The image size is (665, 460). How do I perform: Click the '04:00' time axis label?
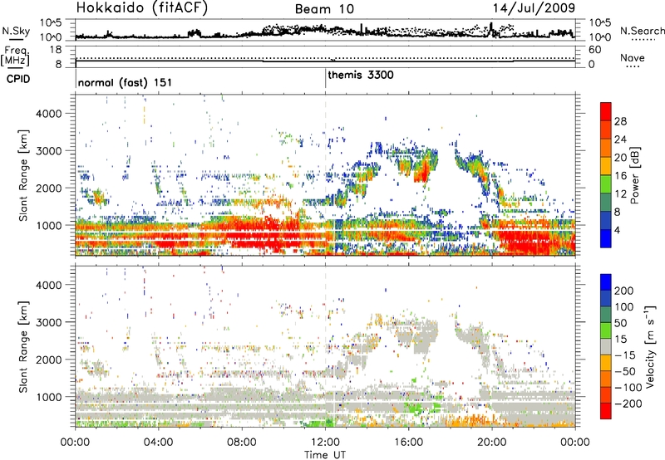pyautogui.click(x=159, y=443)
